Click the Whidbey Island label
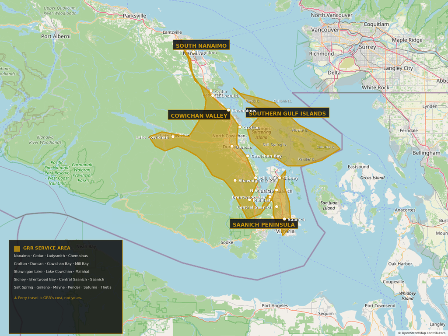Screen dimensions: 448x336 (407, 296)
